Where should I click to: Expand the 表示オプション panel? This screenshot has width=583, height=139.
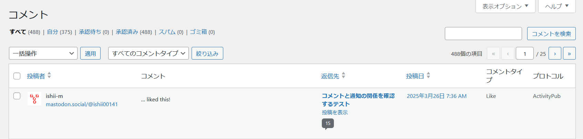click(505, 6)
